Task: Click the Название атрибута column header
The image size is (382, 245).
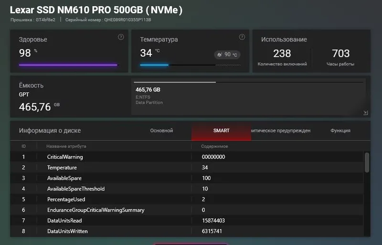Action: (x=66, y=146)
